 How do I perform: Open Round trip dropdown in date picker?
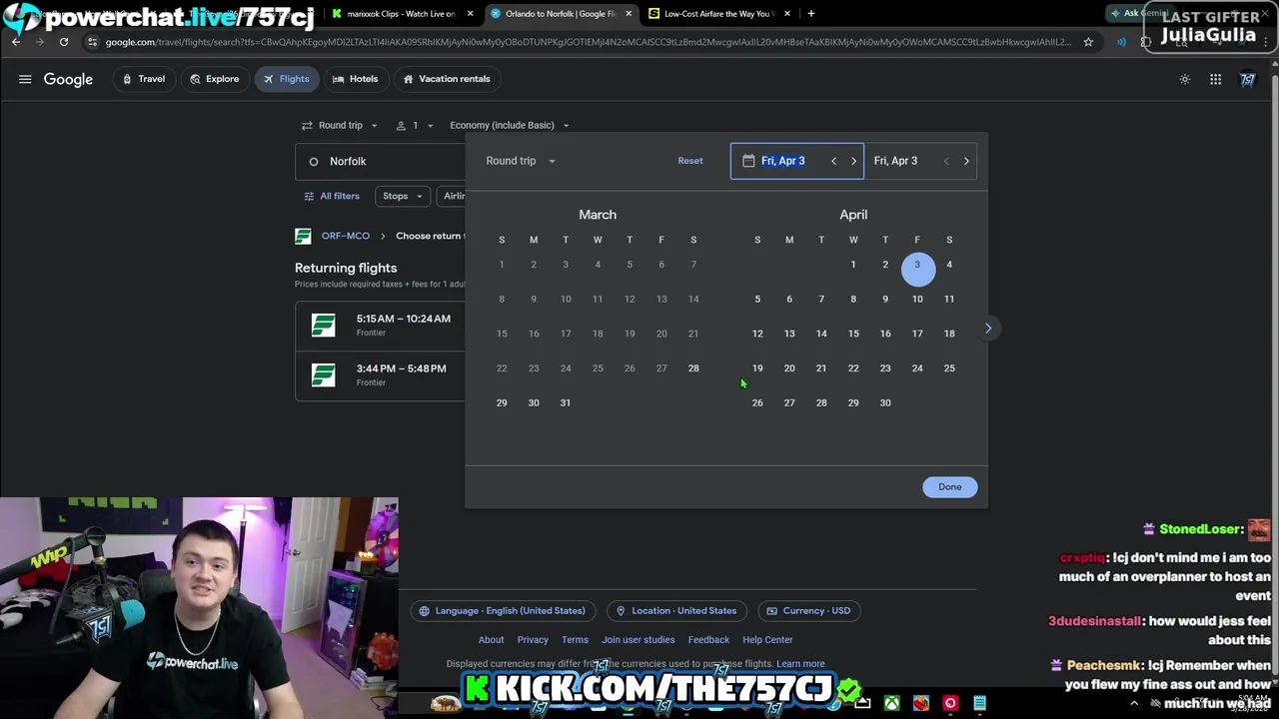pos(521,161)
